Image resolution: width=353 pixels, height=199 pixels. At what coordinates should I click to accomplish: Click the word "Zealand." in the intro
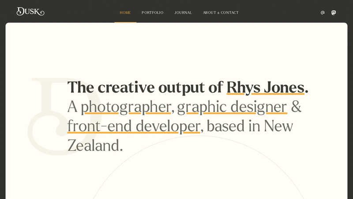[95, 145]
